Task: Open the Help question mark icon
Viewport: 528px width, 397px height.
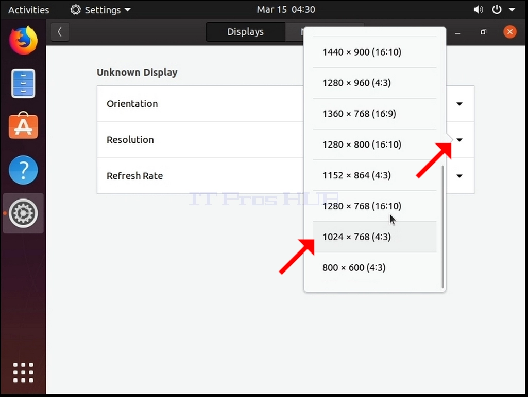Action: pos(23,170)
